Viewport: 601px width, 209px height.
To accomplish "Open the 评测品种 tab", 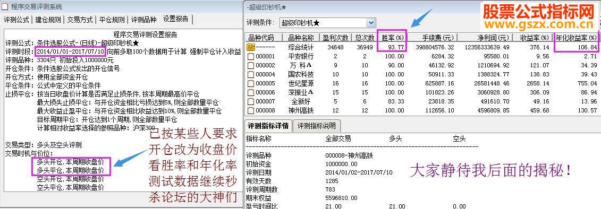I will point(143,20).
